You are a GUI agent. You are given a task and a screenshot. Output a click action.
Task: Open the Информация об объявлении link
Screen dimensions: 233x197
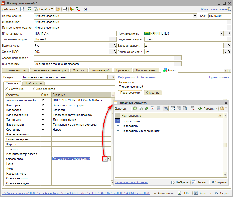pos(136,77)
